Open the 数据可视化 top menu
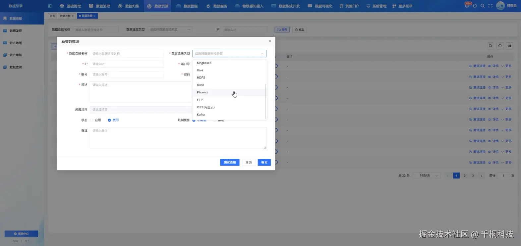The width and height of the screenshot is (521, 246). pyautogui.click(x=320, y=6)
